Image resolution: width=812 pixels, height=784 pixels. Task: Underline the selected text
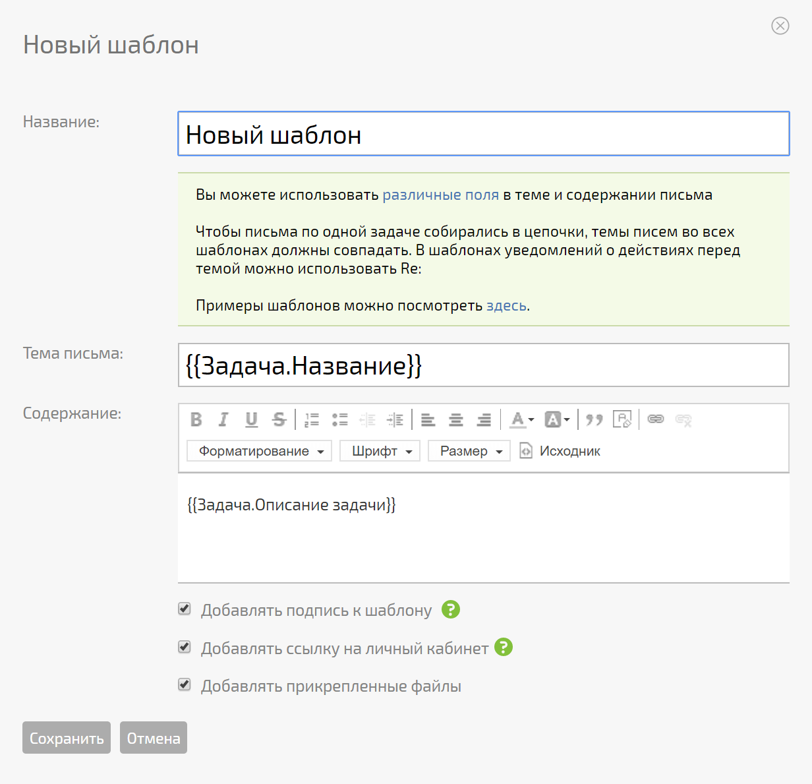(251, 419)
